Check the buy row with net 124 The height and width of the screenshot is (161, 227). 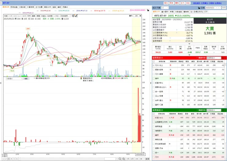pos(153,69)
